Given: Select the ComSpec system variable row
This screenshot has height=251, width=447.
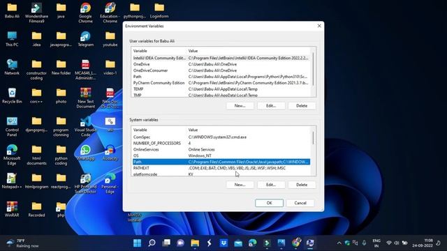Looking at the screenshot, I should [221, 137].
